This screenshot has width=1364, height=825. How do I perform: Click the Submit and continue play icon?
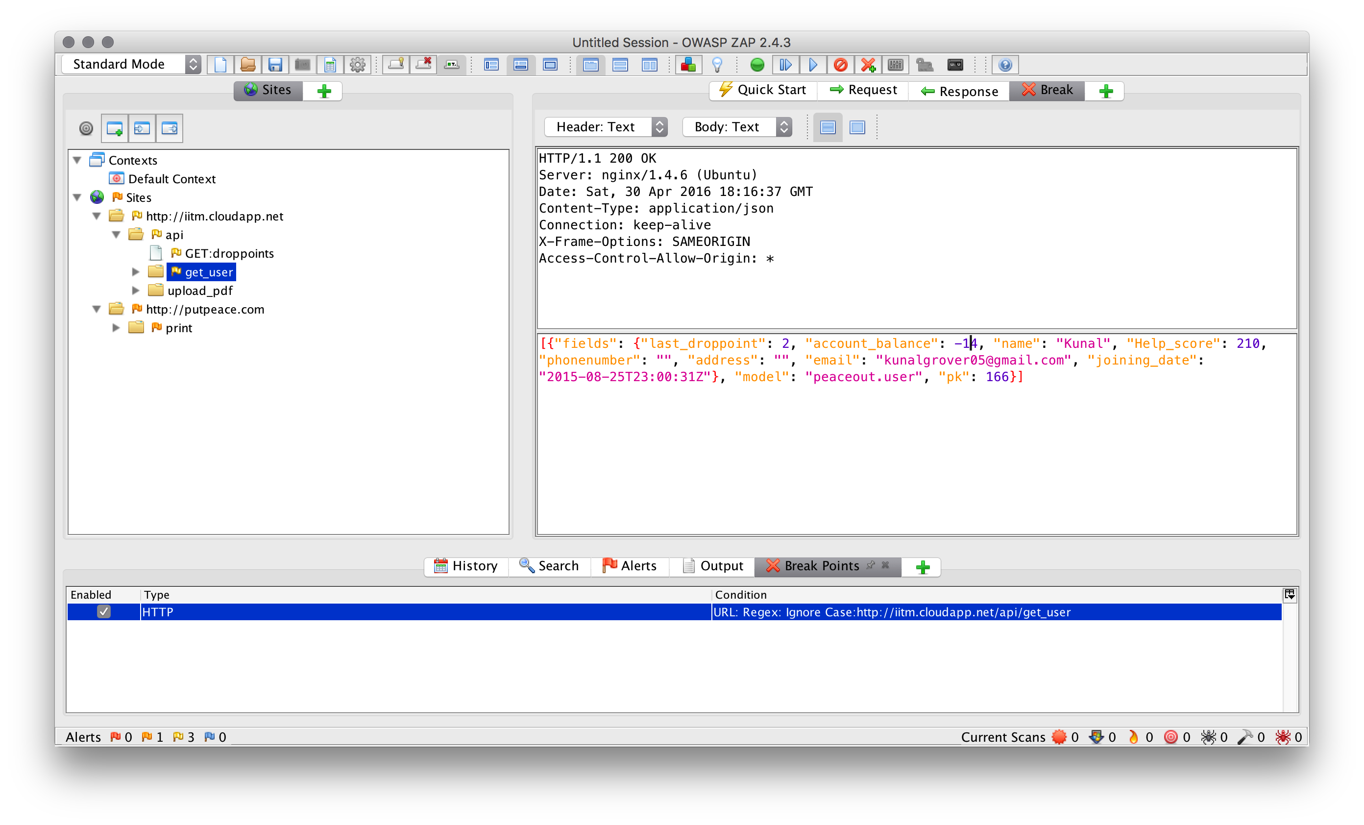(813, 65)
